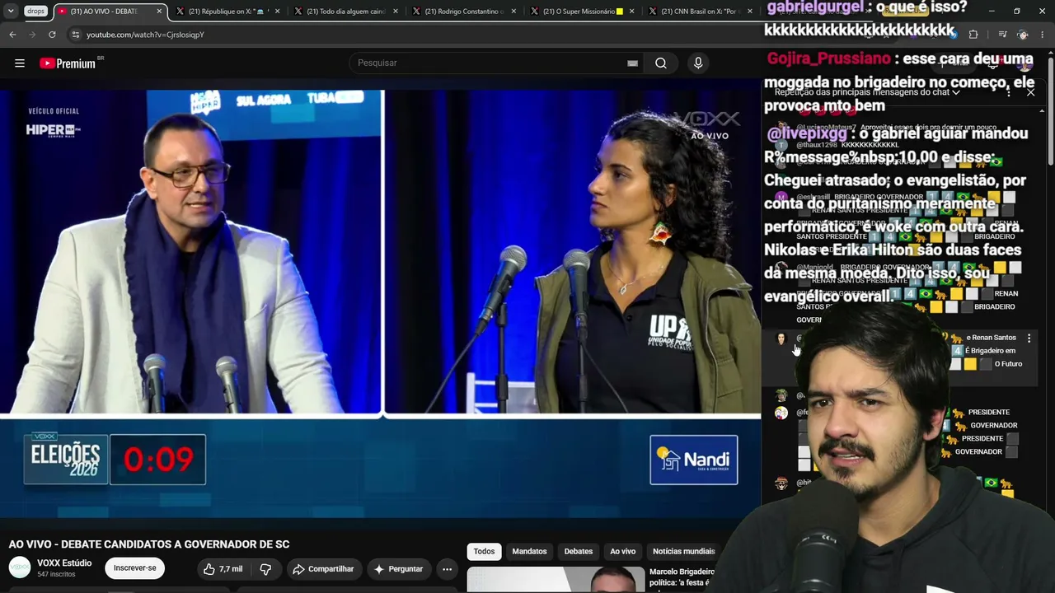The image size is (1055, 593).
Task: Open the browser extensions puzzle icon
Action: pos(973,35)
